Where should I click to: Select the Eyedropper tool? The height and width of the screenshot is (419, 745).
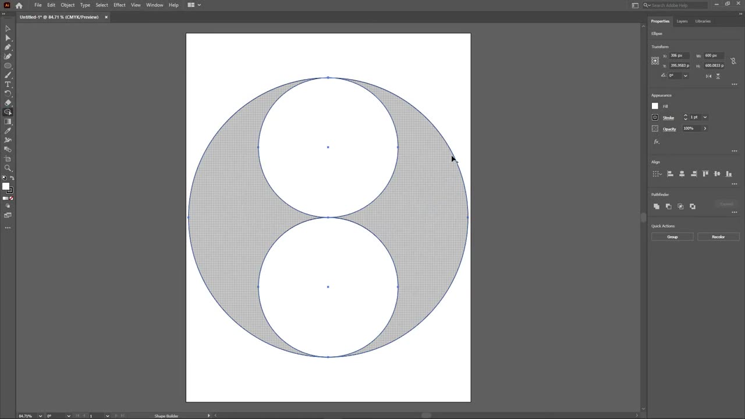tap(8, 130)
